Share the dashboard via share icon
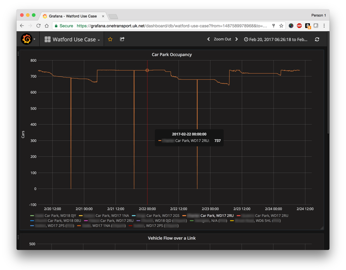346x270 pixels. tap(122, 39)
